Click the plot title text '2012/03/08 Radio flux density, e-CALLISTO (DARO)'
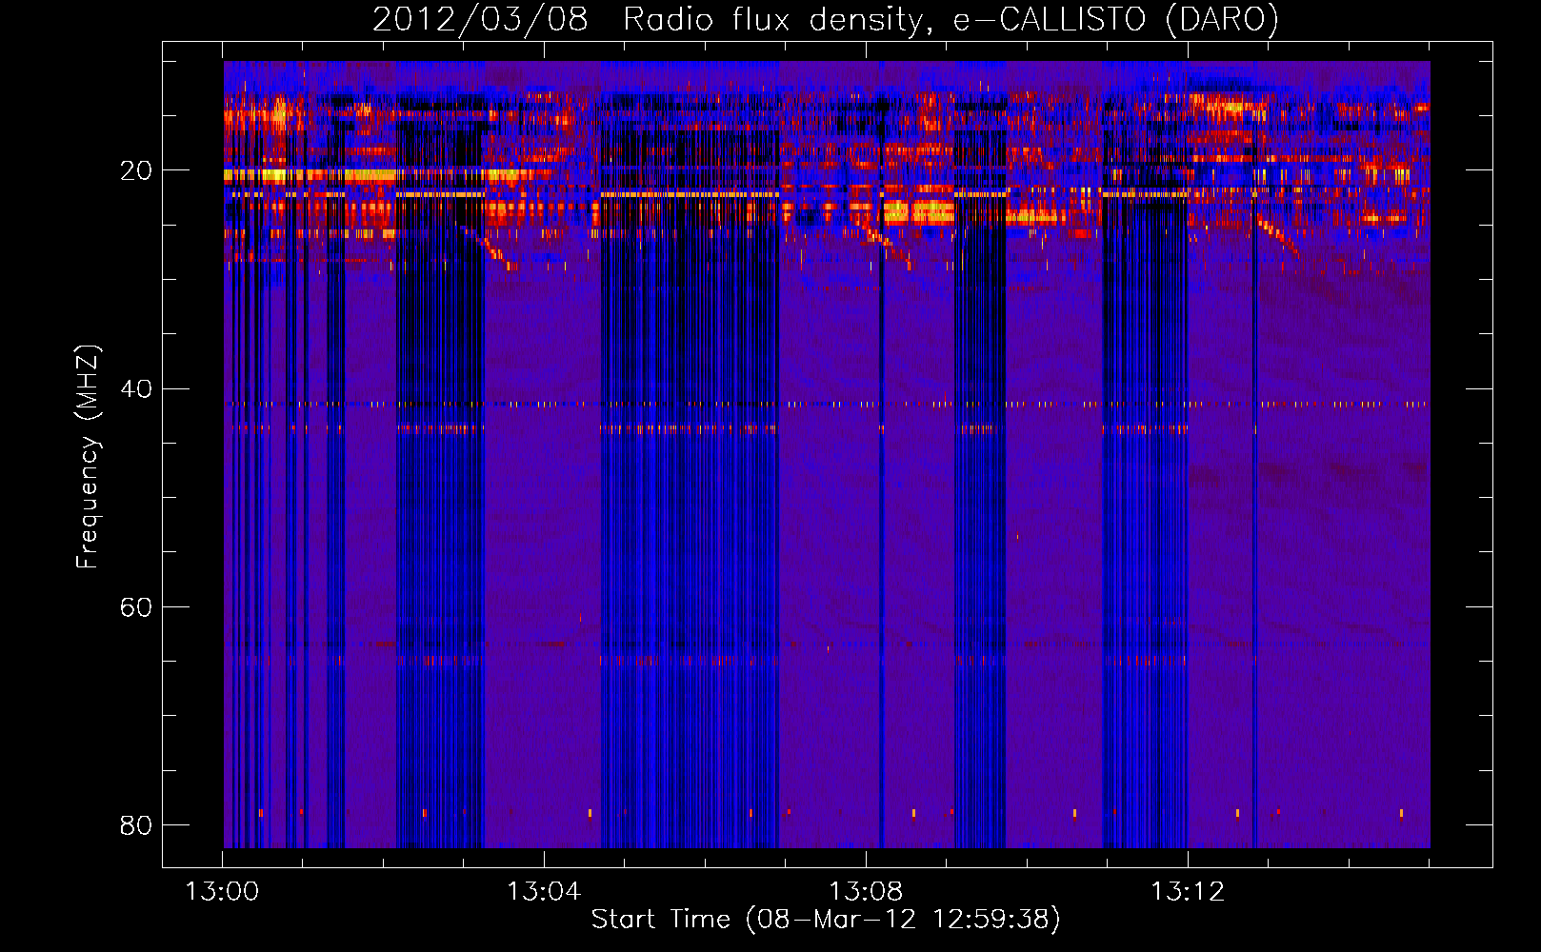The width and height of the screenshot is (1541, 952). tap(826, 20)
